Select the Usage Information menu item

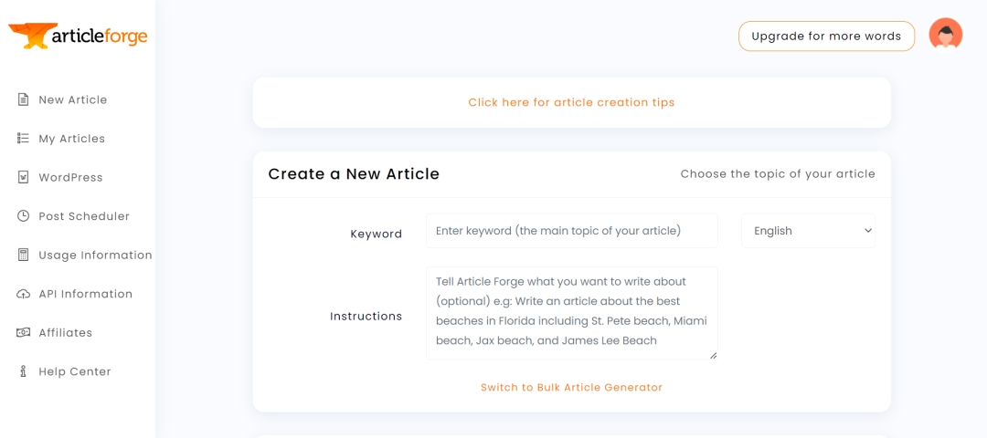(95, 255)
